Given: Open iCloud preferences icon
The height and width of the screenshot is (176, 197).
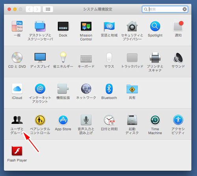Looking at the screenshot, I should 17,89.
